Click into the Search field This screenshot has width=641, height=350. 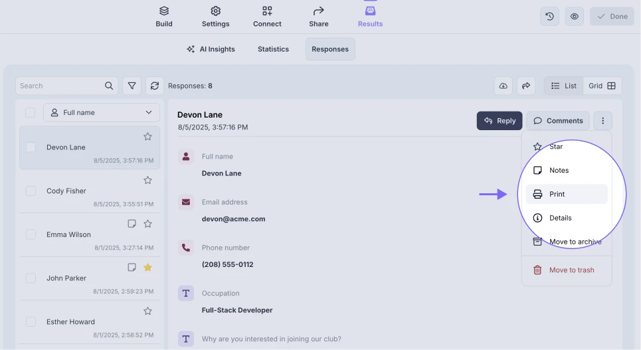(60, 86)
